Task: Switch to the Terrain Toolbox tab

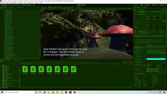Action: tap(20, 7)
